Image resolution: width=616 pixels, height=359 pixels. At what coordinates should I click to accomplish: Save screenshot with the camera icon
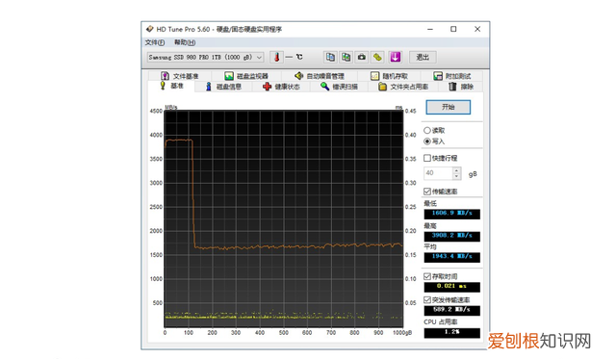pos(362,58)
